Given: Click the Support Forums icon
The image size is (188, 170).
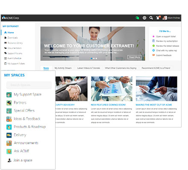Looking at the screenshot, I should 6,53.
